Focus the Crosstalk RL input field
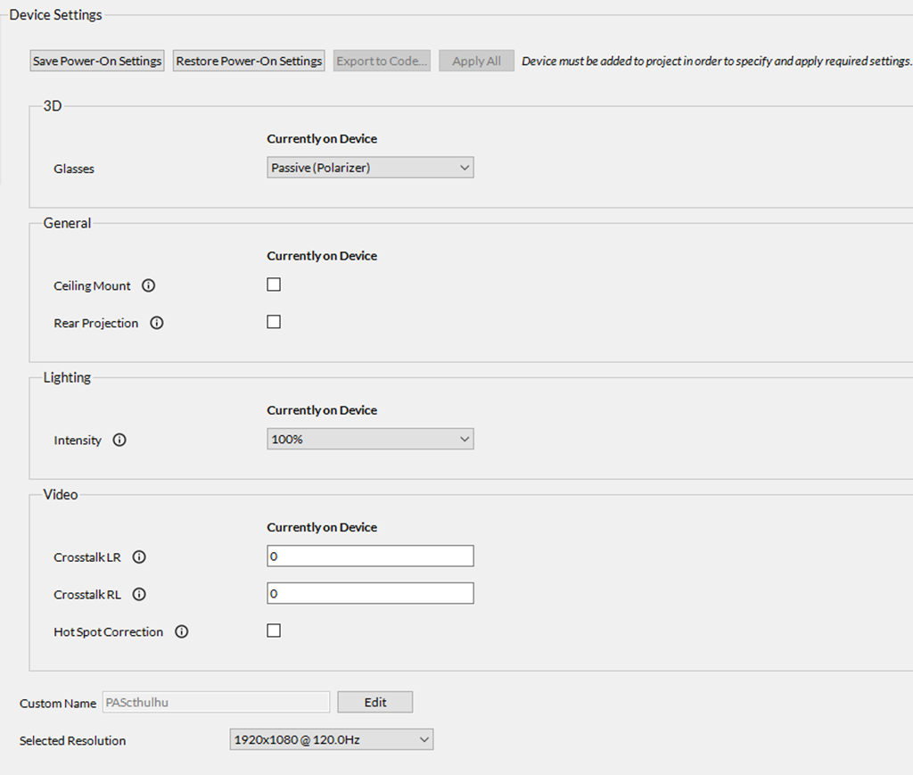The width and height of the screenshot is (913, 775). pos(370,594)
